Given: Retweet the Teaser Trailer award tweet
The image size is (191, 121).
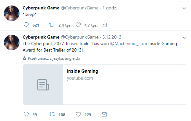Looking at the screenshot, I should pyautogui.click(x=52, y=114).
